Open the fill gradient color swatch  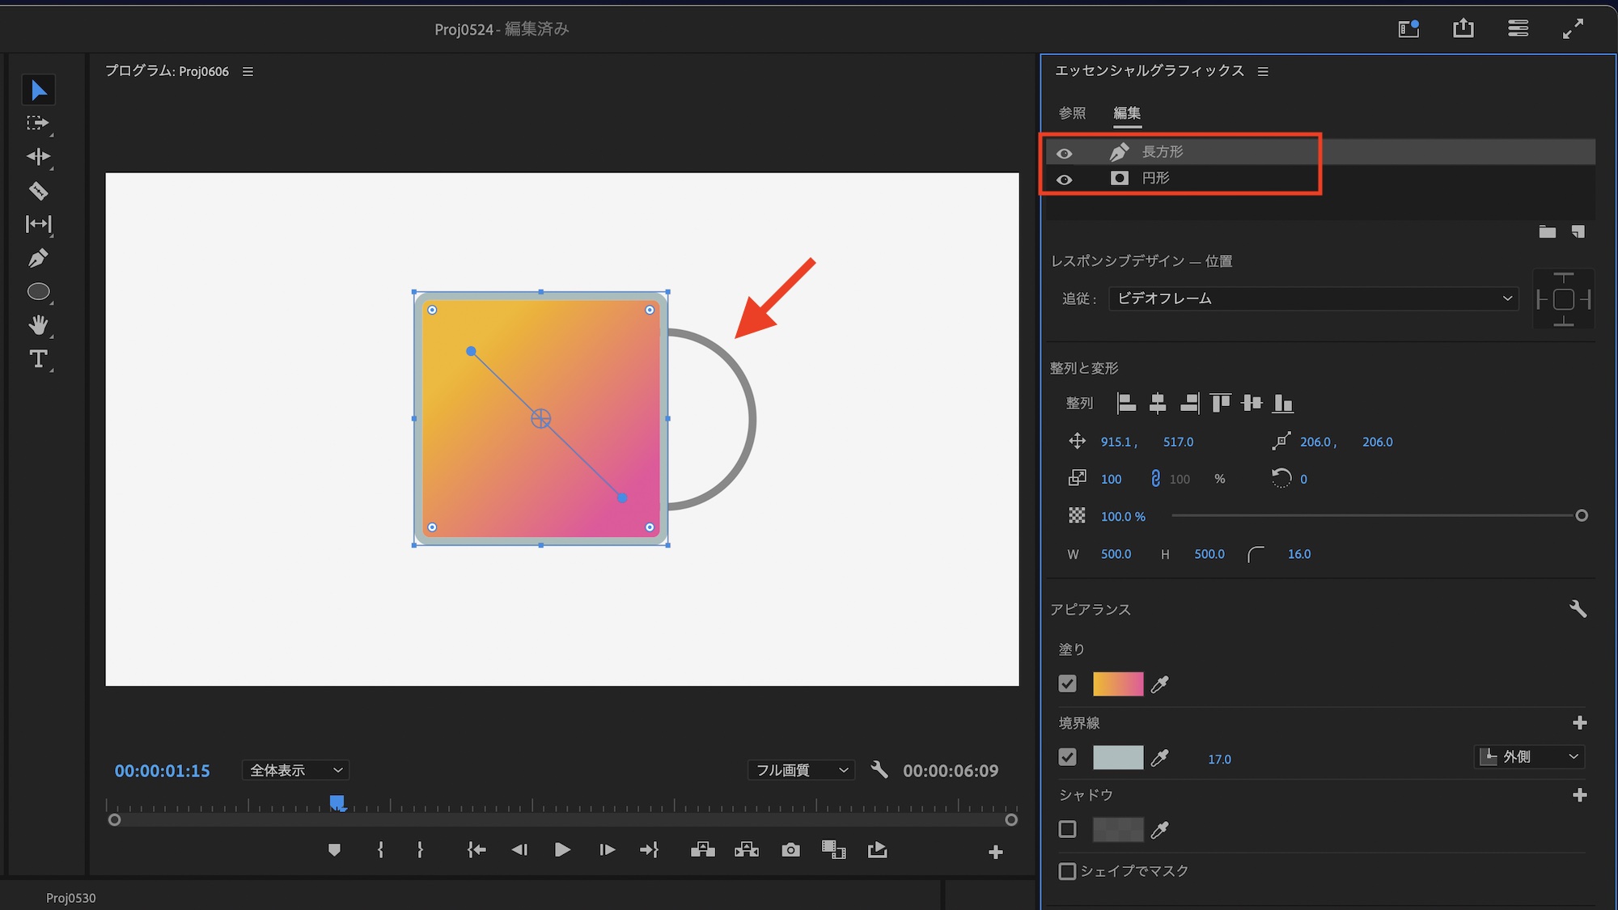tap(1117, 684)
